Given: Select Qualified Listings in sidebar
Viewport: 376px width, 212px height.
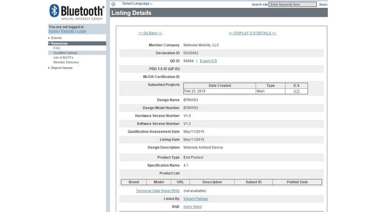Looking at the screenshot, I should tap(65, 53).
